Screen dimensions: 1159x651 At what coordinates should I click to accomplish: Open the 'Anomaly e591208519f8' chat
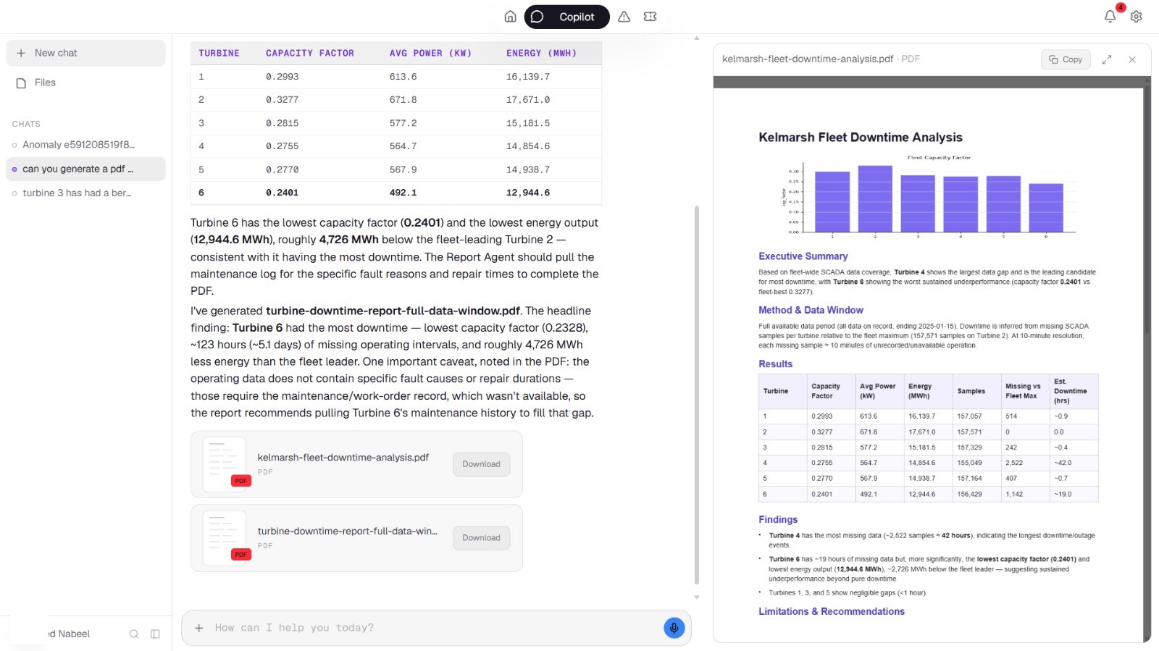(85, 145)
